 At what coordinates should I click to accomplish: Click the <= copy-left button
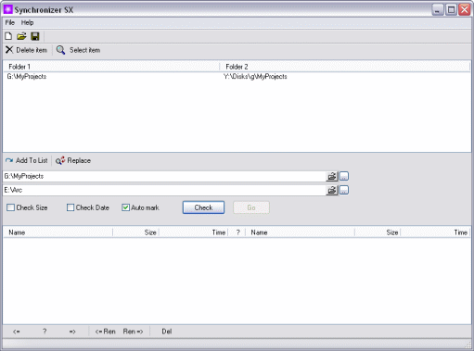17,332
